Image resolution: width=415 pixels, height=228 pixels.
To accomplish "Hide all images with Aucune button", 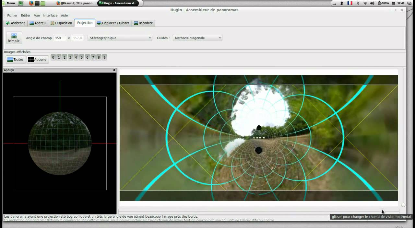I will click(x=37, y=60).
